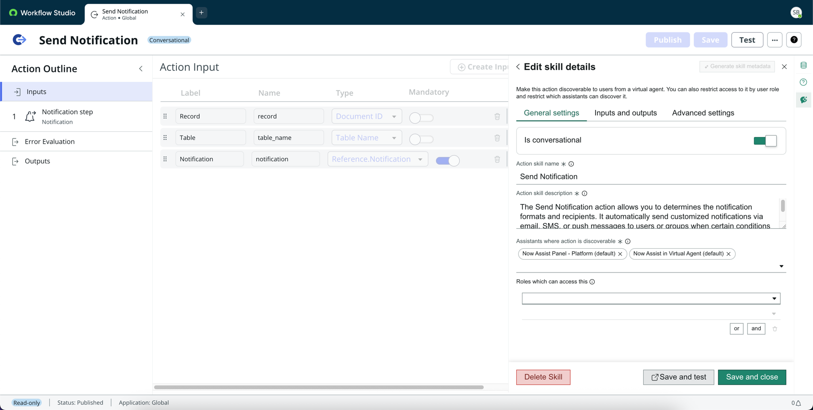Viewport: 813px width, 410px height.
Task: Open notifications bell in status bar
Action: tap(799, 403)
